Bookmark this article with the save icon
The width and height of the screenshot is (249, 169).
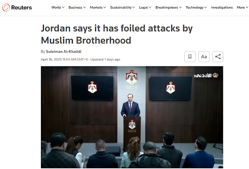190,57
